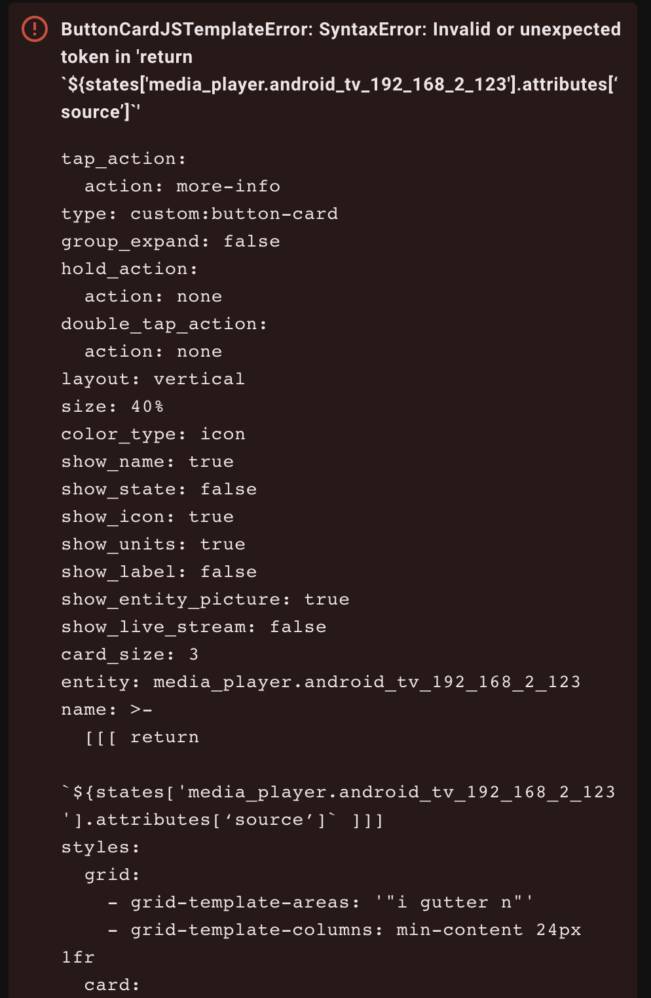Click the 'styles:' line
This screenshot has height=998, width=651.
(100, 847)
